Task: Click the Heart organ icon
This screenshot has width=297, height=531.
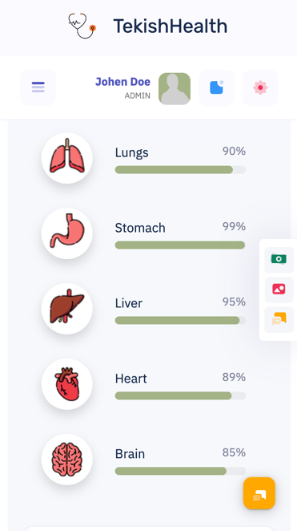Action: point(67,384)
